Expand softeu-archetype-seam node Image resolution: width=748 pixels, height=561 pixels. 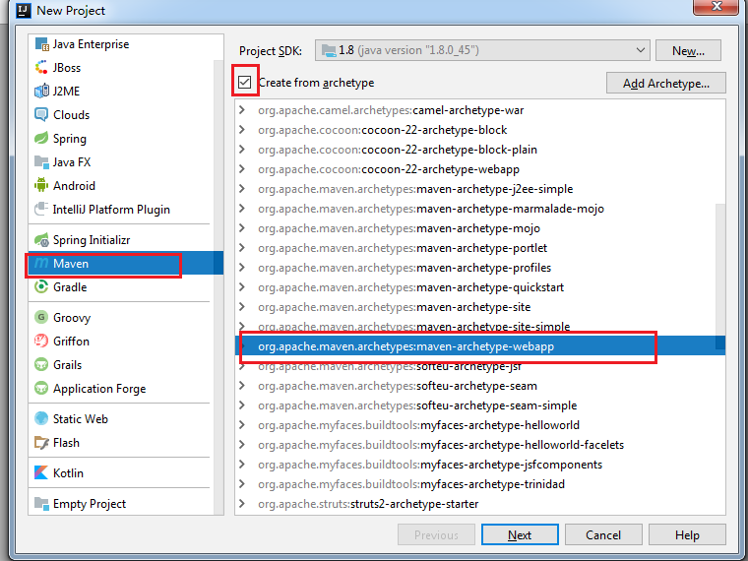click(x=242, y=386)
